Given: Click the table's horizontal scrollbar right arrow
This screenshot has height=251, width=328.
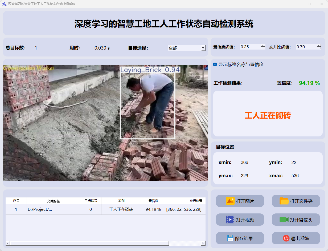Looking at the screenshot, I should pyautogui.click(x=203, y=243).
